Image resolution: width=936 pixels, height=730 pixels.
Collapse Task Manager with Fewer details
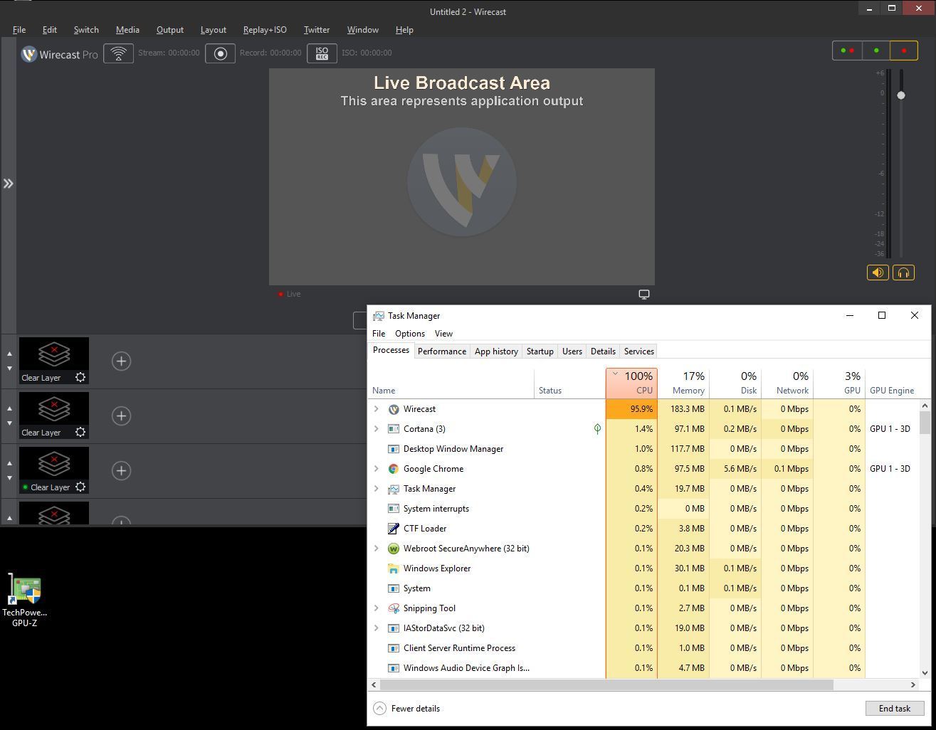coord(407,709)
